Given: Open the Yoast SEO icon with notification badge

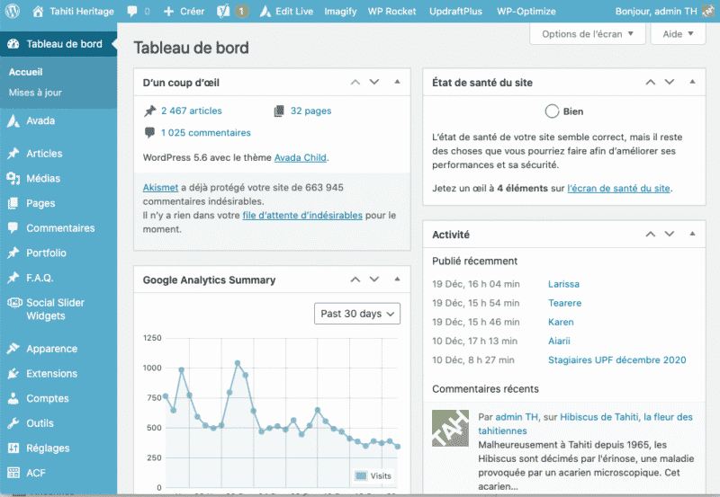Looking at the screenshot, I should [x=233, y=11].
